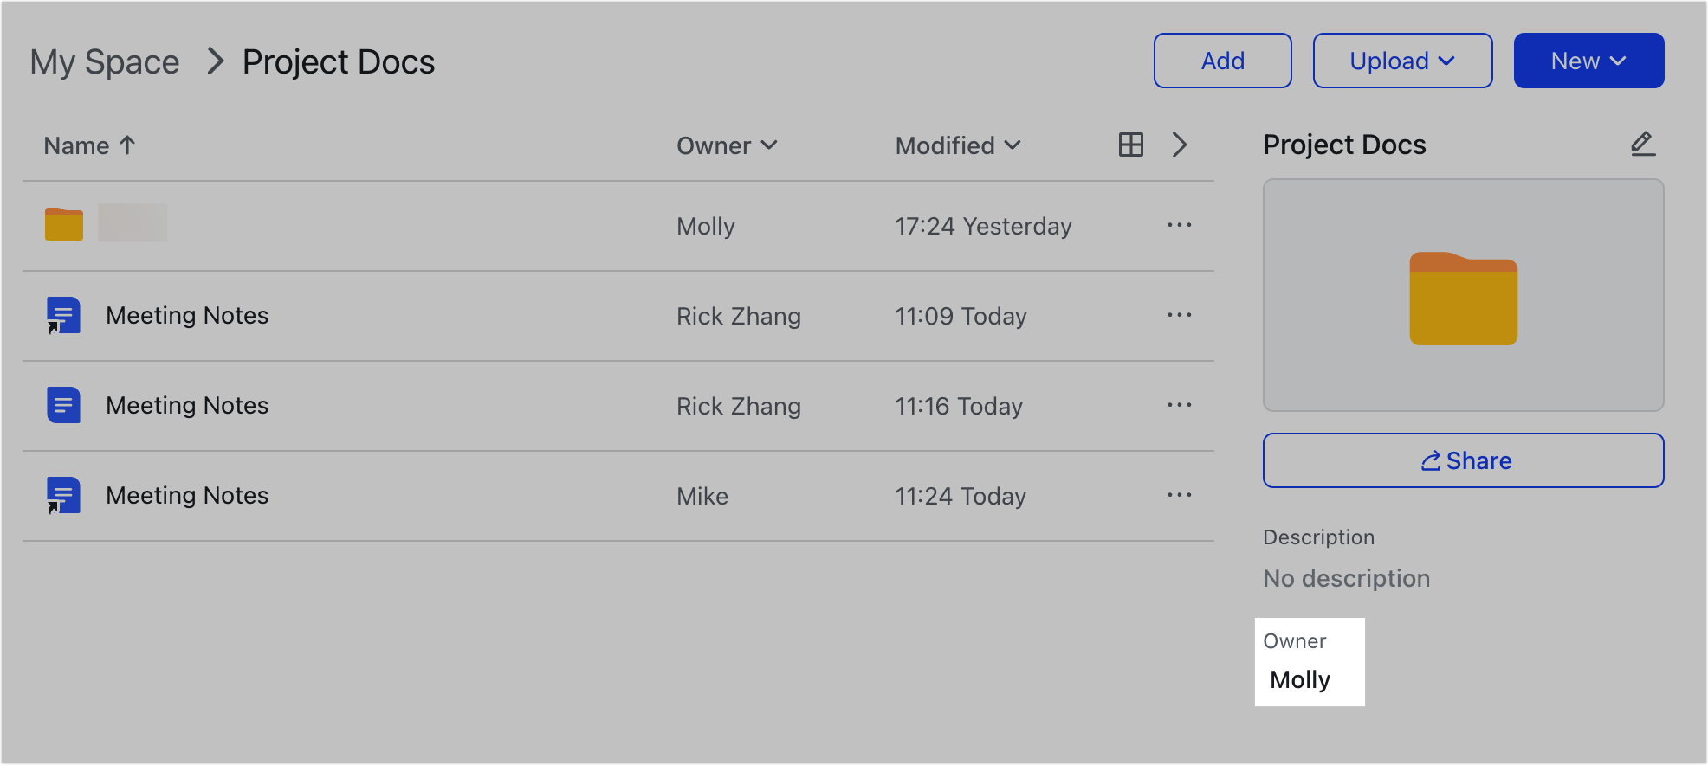Open more options for Mike's Meeting Notes
Viewport: 1708px width, 765px height.
pyautogui.click(x=1179, y=495)
